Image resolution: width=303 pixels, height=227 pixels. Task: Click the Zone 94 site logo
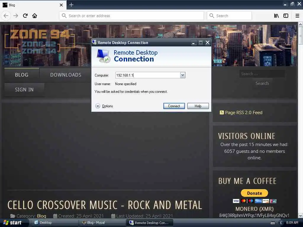point(40,42)
